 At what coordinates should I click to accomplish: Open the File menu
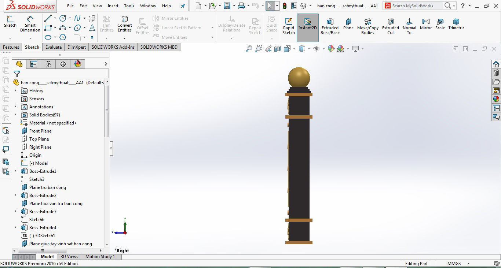(70, 6)
